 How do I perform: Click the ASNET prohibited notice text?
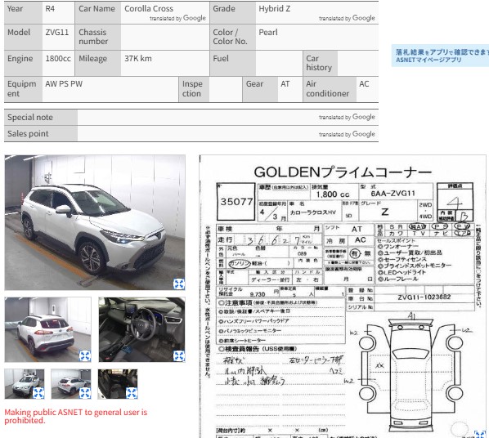pyautogui.click(x=76, y=416)
